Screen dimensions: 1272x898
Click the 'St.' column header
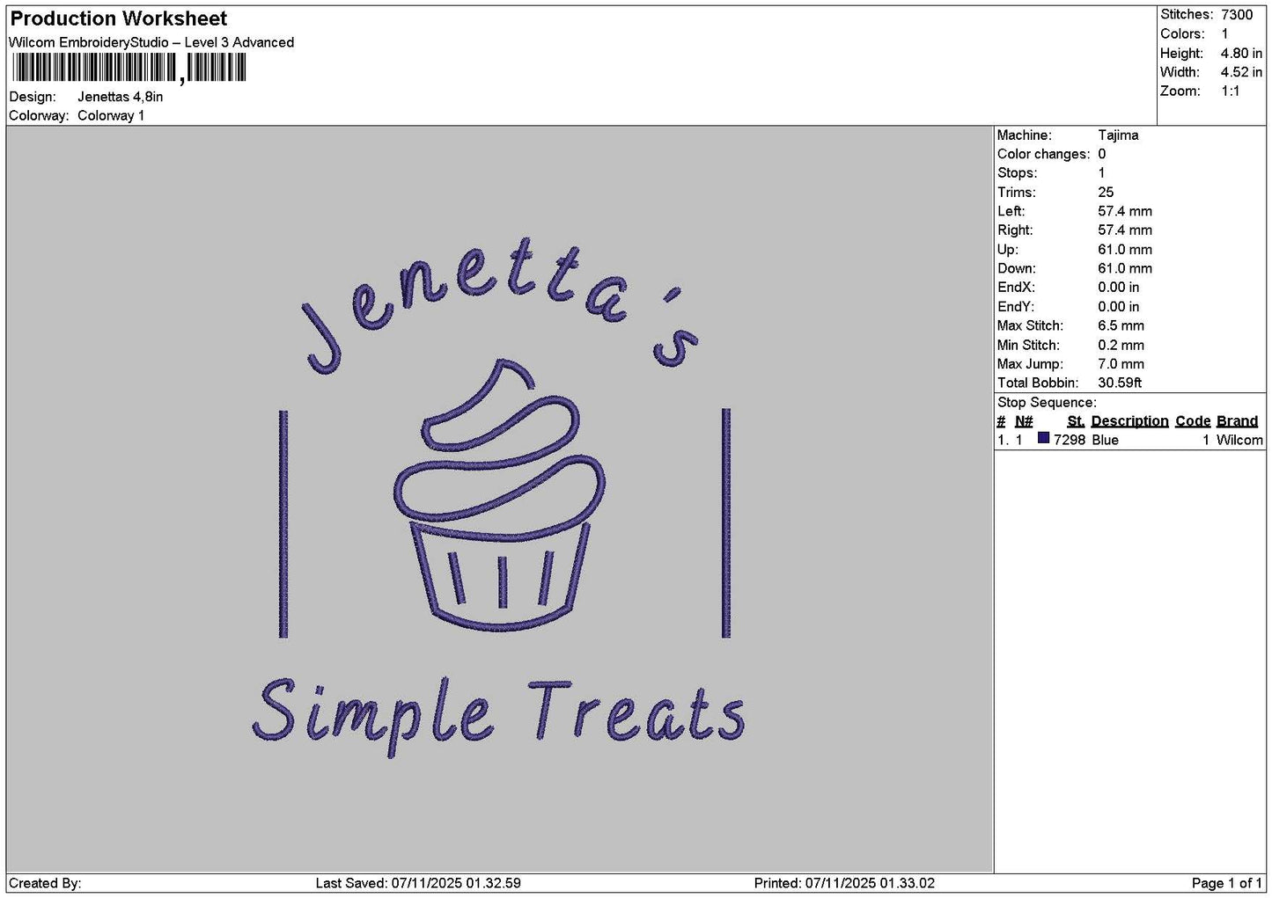1076,421
